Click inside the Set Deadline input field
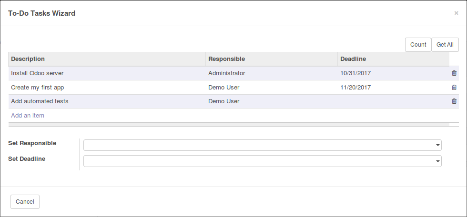The image size is (467, 217). [x=259, y=161]
